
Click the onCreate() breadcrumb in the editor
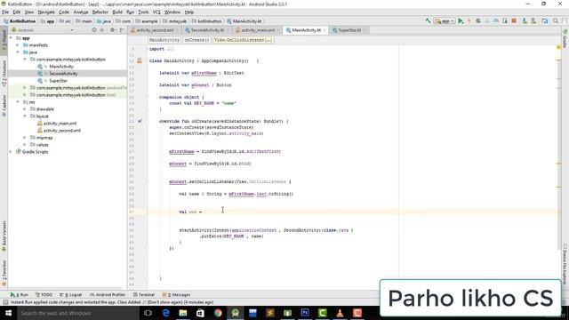tap(196, 40)
